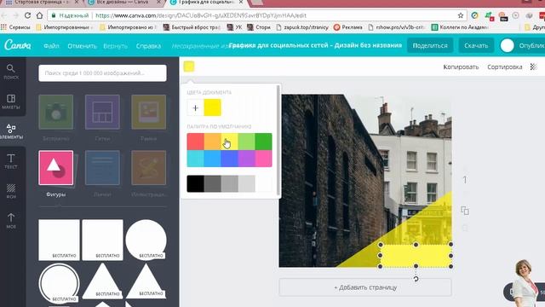
Task: Open the transparency checkerboard icon in toolbar
Action: tap(533, 67)
